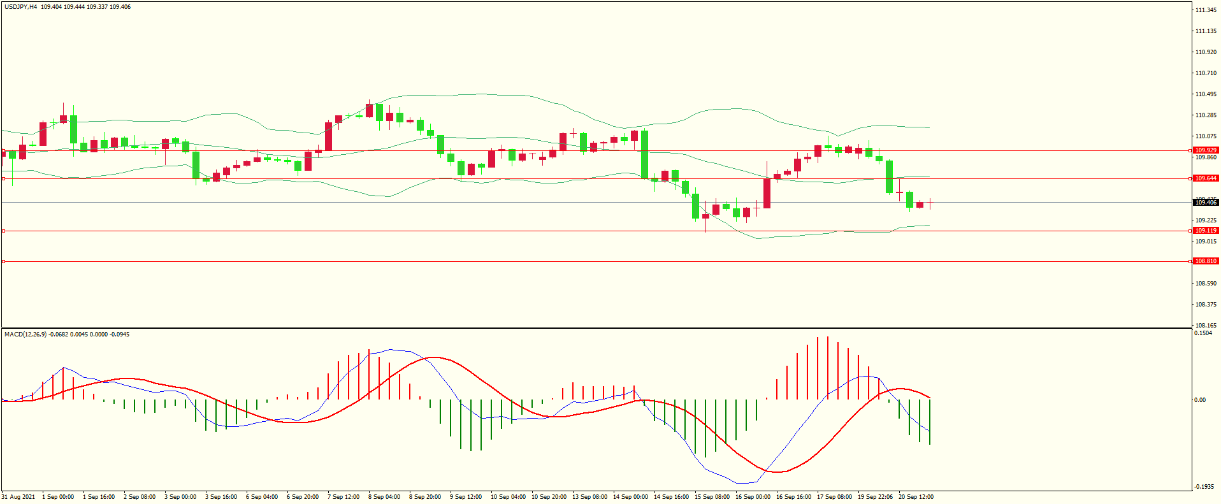Click the black current price tag 109.406
The image size is (1221, 504).
click(1206, 203)
